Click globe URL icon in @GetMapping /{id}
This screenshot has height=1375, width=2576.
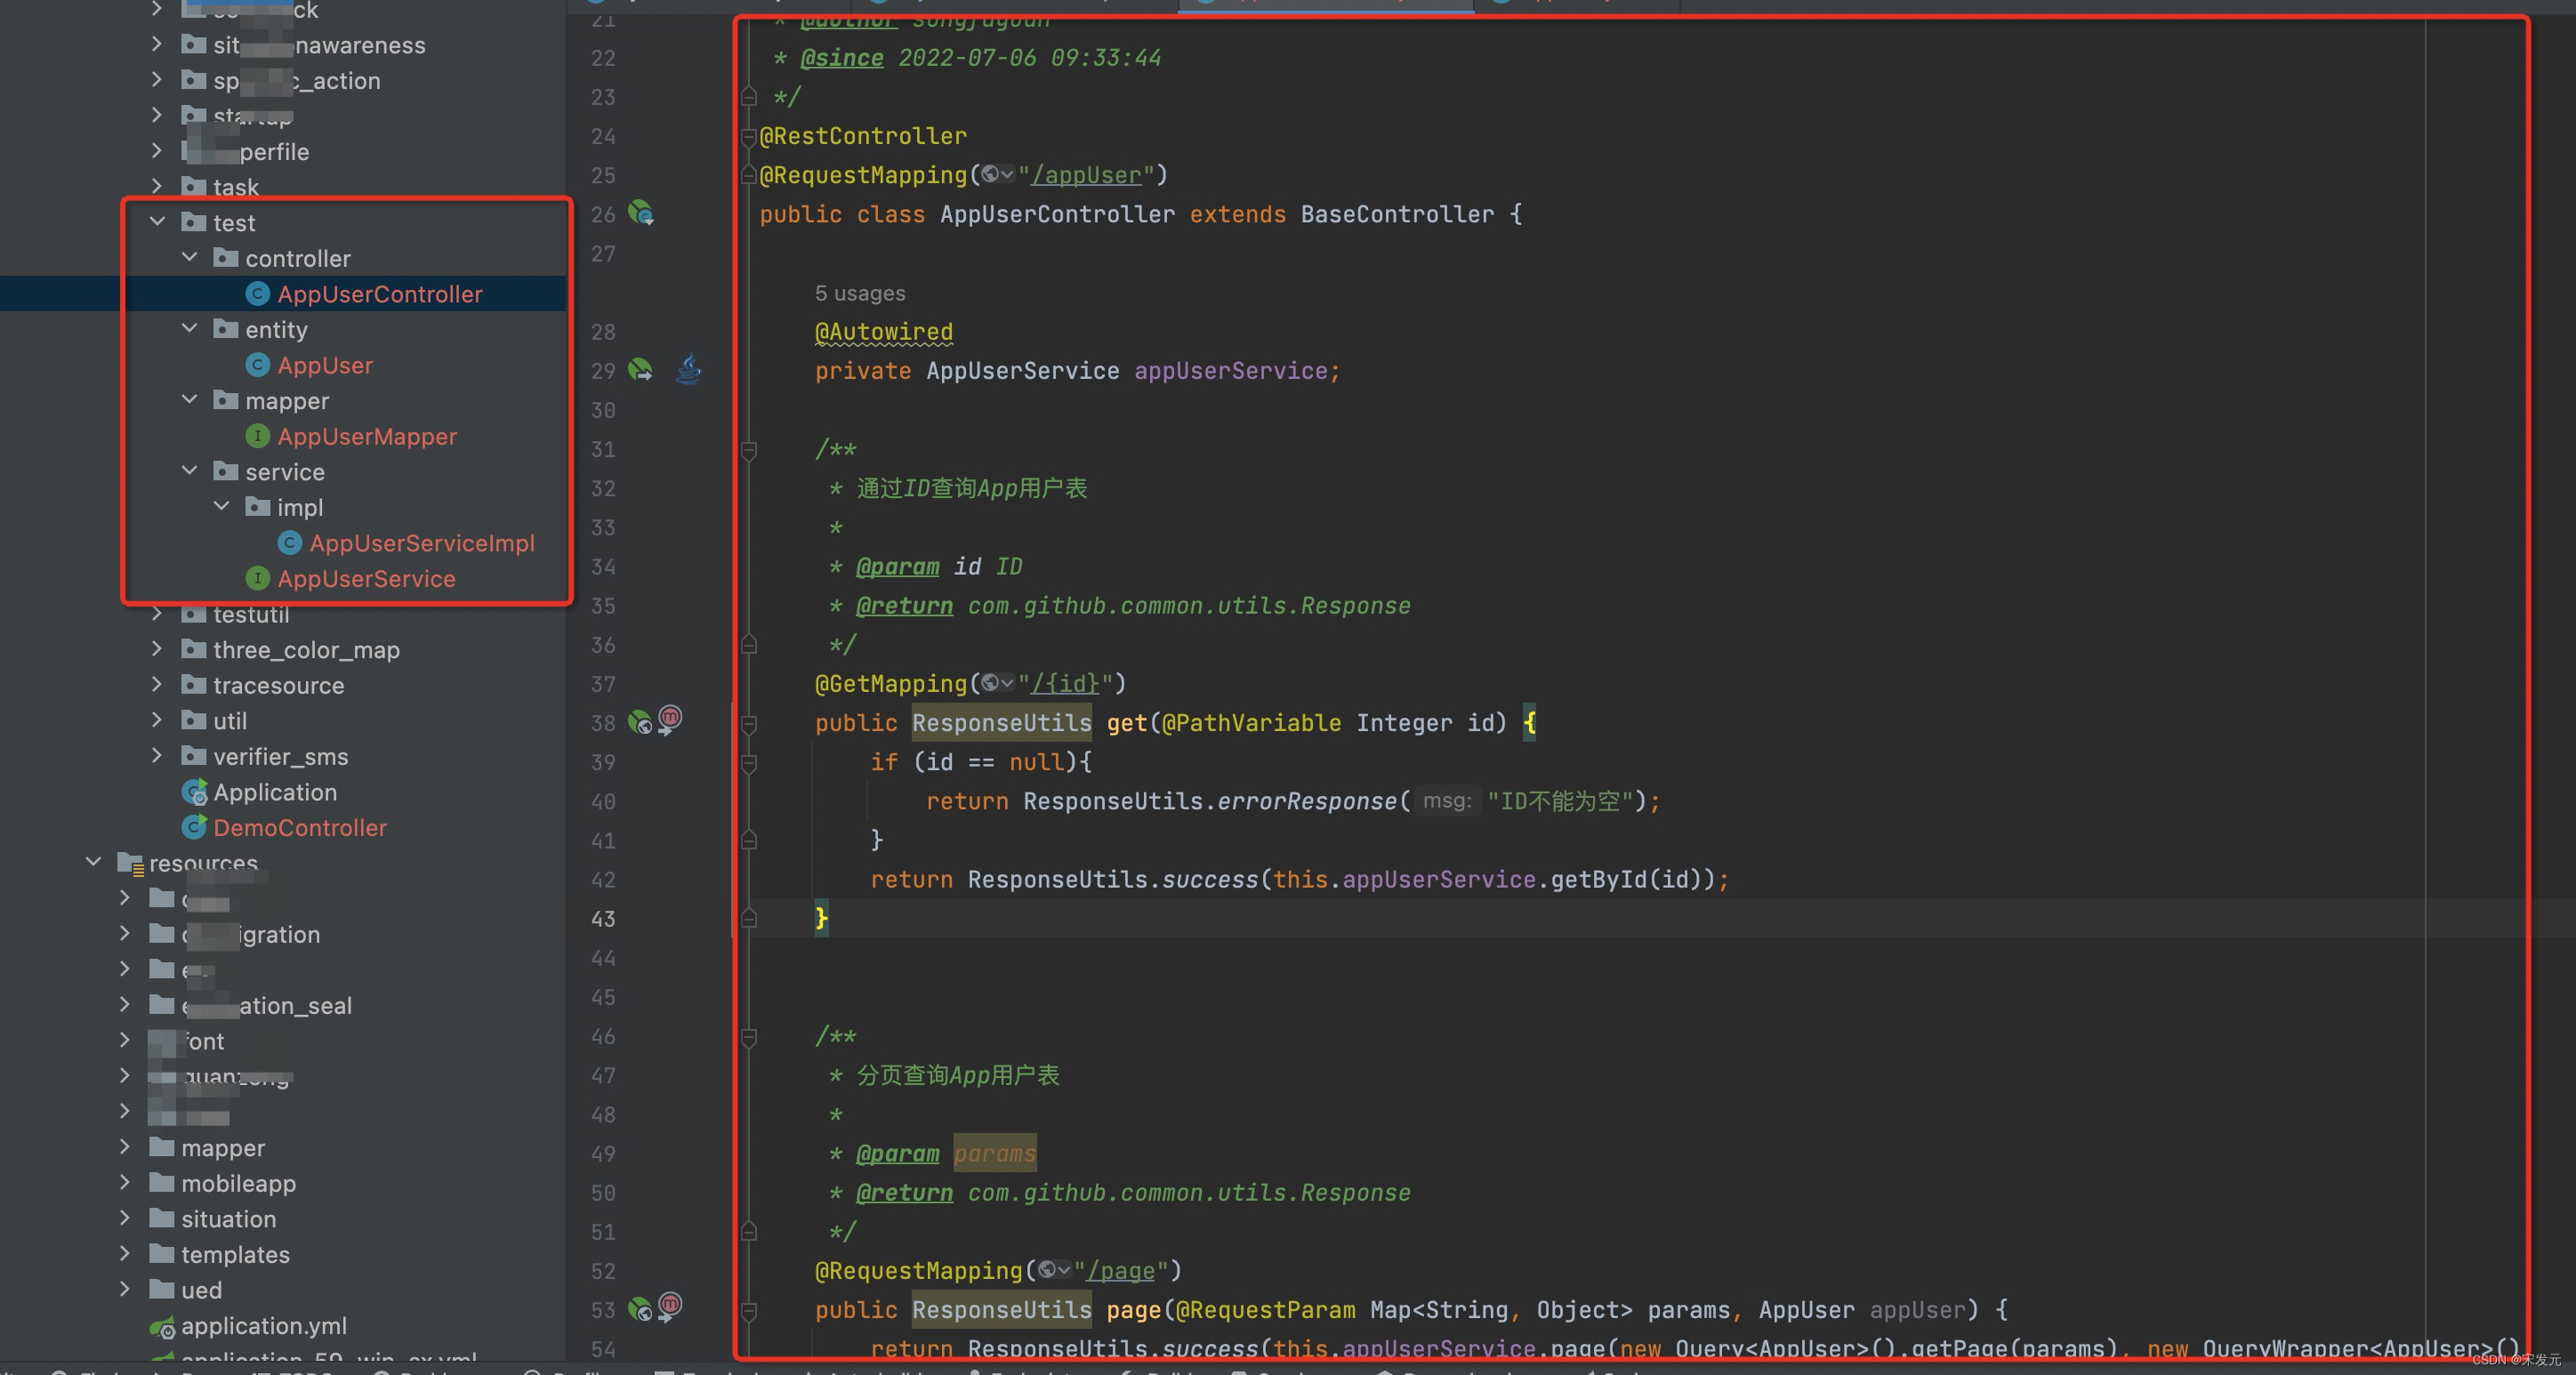(996, 682)
